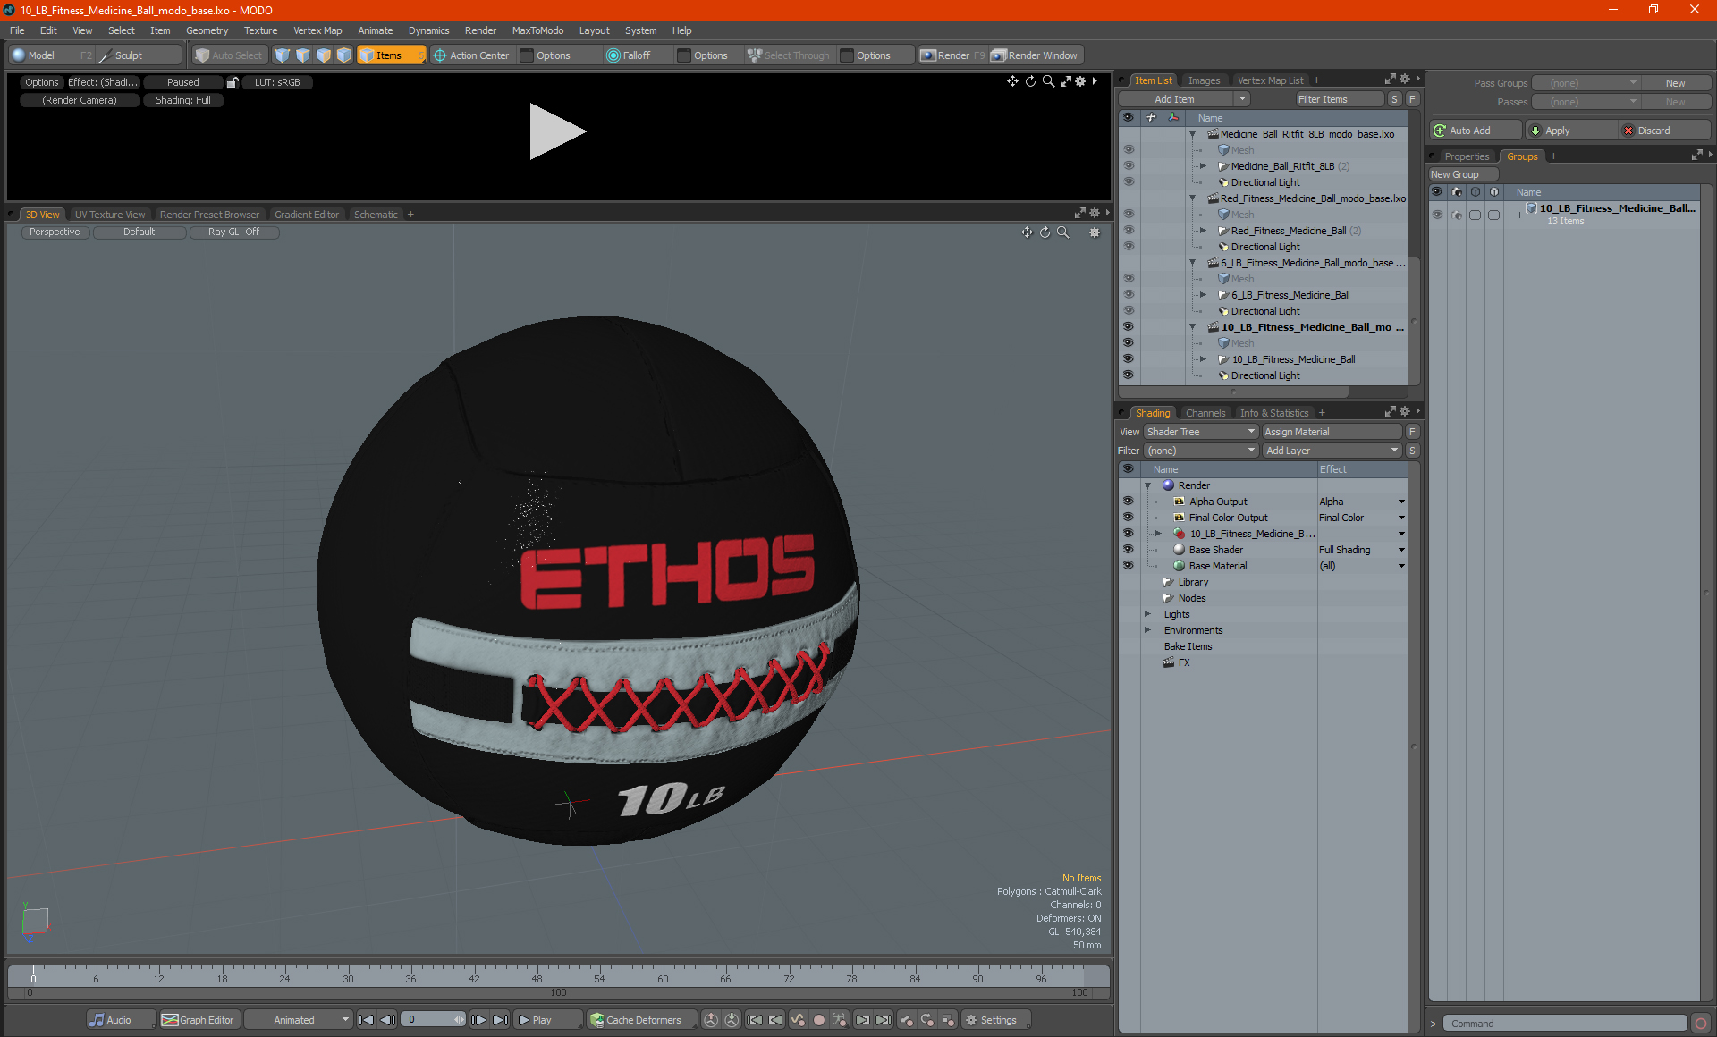The width and height of the screenshot is (1717, 1037).
Task: Go to first frame button
Action: click(x=366, y=1020)
